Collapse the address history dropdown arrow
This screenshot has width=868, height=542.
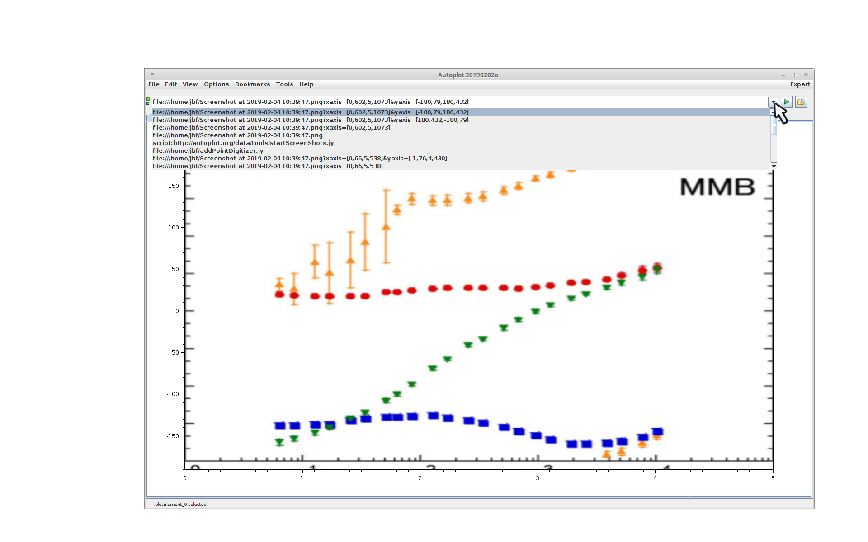tap(773, 102)
